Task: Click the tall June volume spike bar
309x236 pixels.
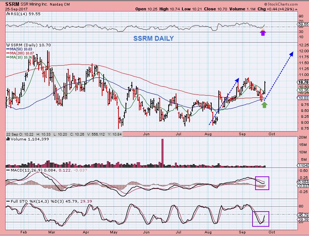Action: [x=163, y=153]
